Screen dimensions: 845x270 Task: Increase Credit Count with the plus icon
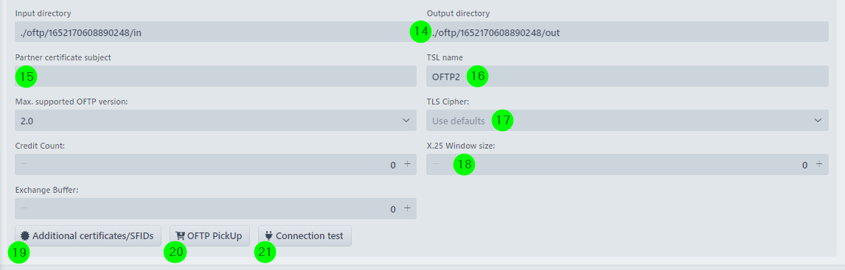point(408,164)
